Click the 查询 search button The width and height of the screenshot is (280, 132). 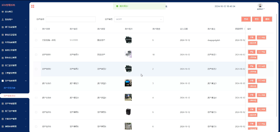(246, 19)
